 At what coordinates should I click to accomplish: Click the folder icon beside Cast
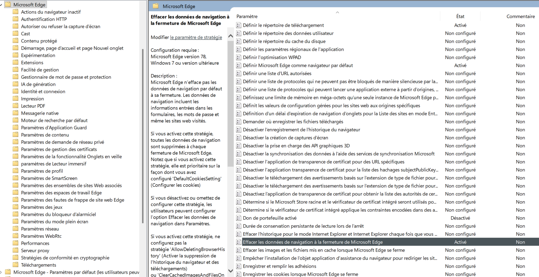click(15, 33)
